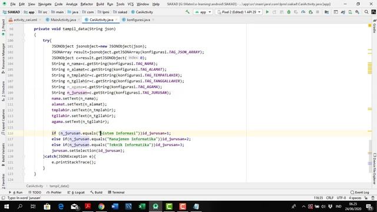
Task: Open the Build menu
Action: click(x=100, y=4)
